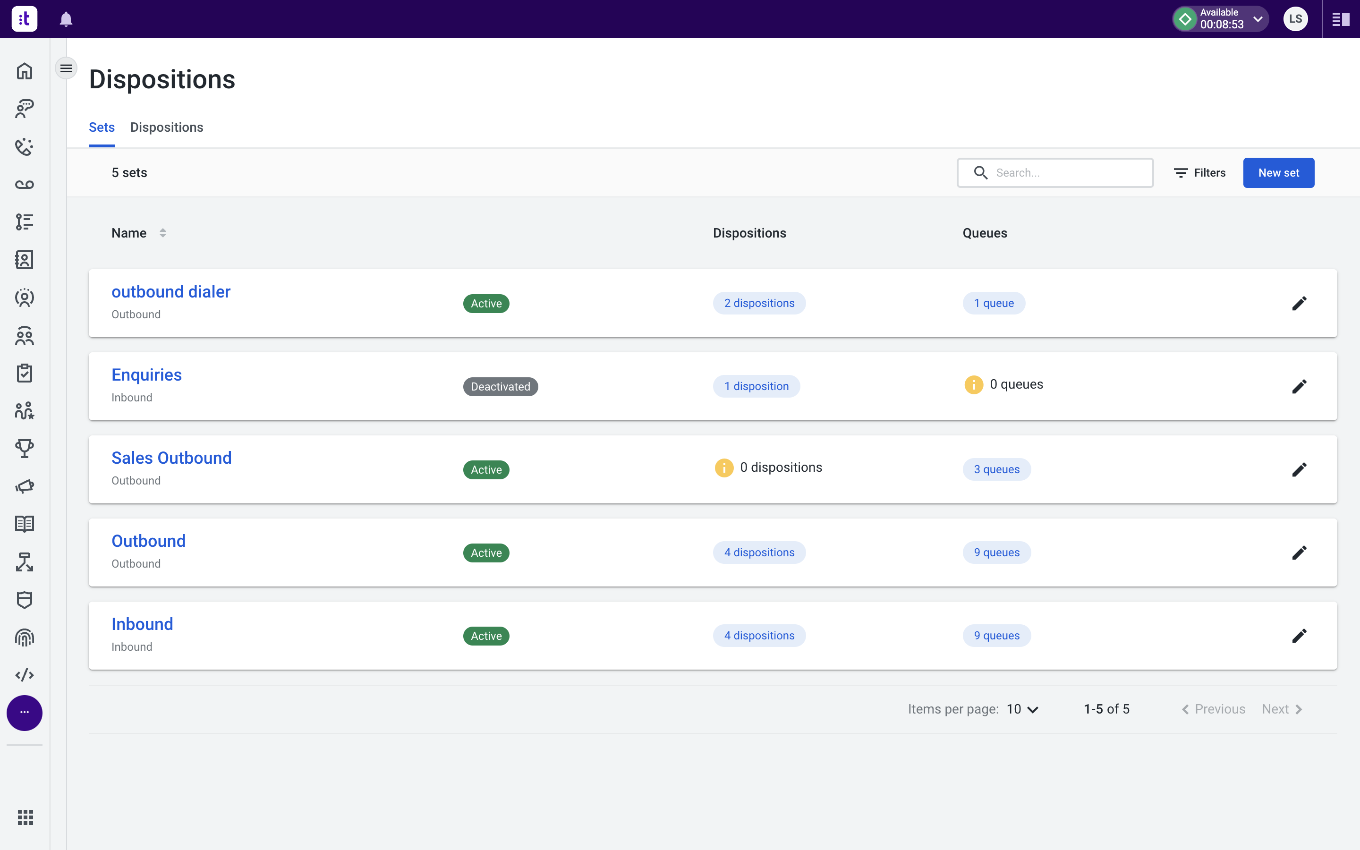The image size is (1360, 850).
Task: Open the voicemail icon in sidebar
Action: pyautogui.click(x=24, y=184)
